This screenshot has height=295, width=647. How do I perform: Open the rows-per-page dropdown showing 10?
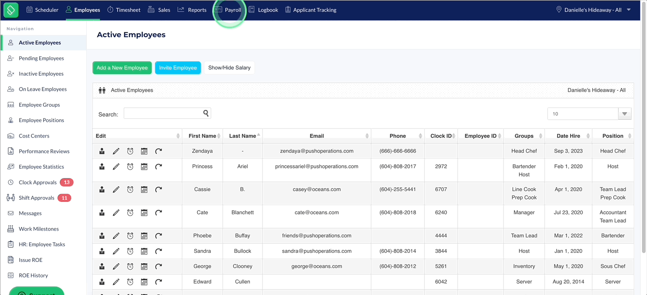pyautogui.click(x=589, y=114)
